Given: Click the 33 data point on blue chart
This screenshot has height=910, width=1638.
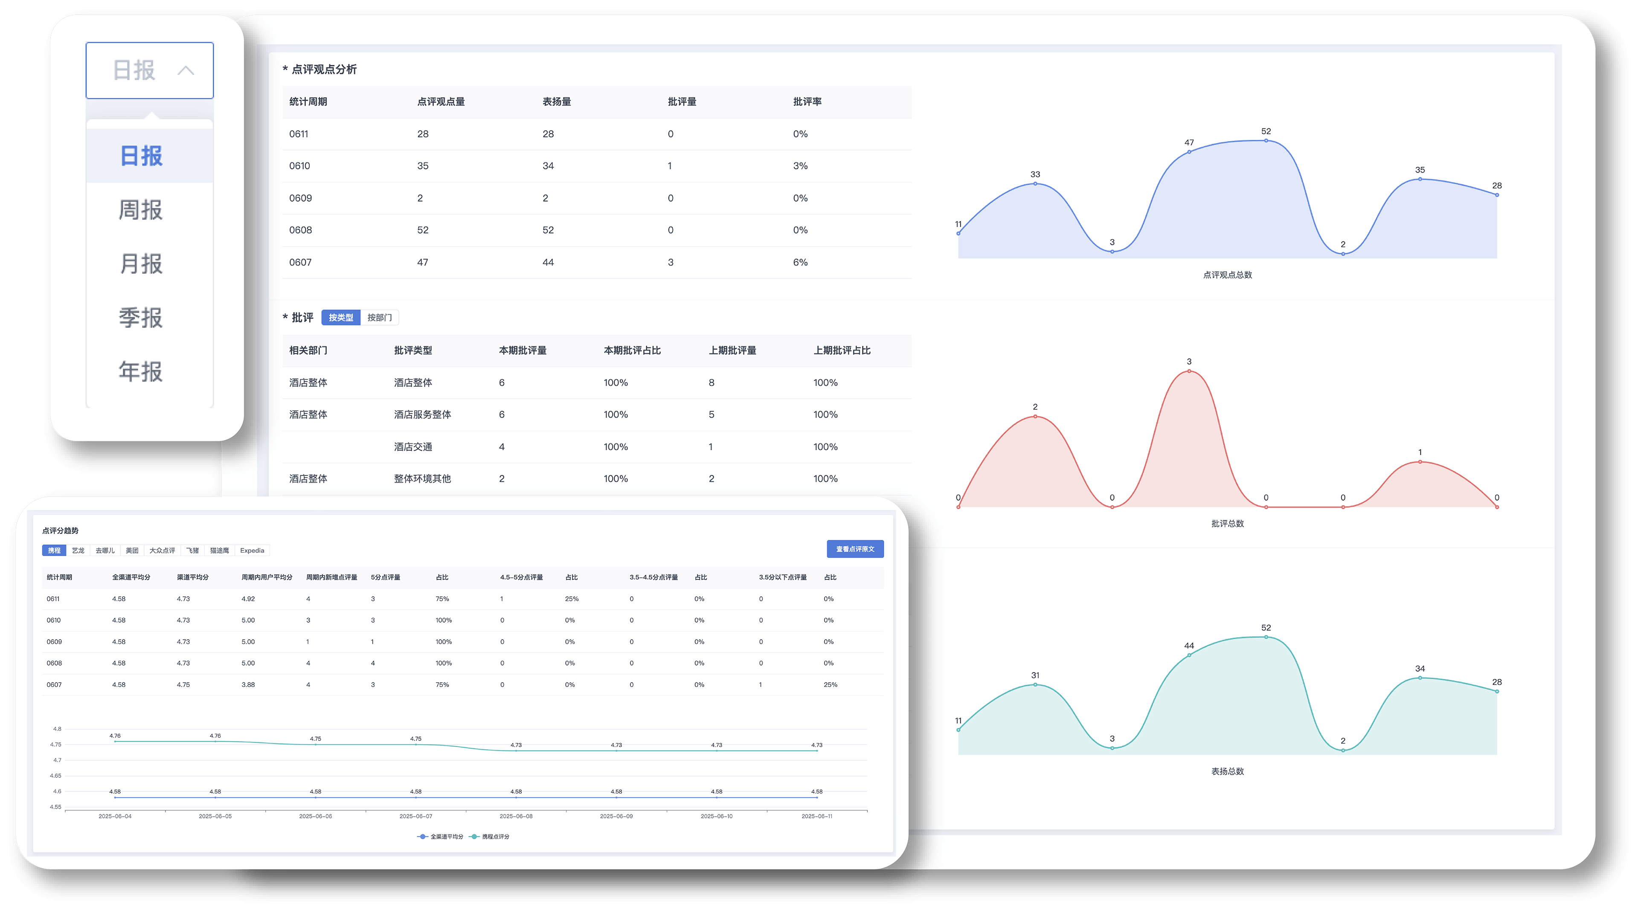Looking at the screenshot, I should (1035, 184).
